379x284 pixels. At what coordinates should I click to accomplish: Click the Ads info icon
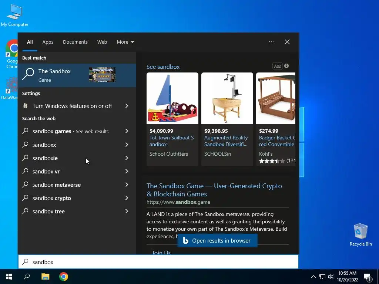(286, 66)
